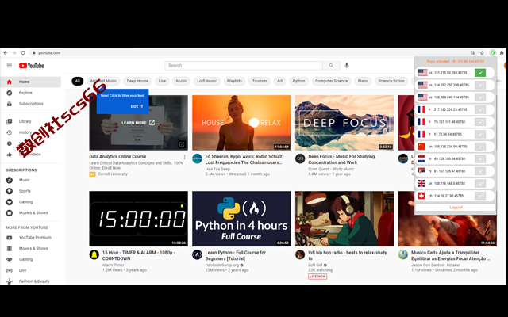Screen dimensions: 508x317
Task: Select the Tourism filter chip
Action: (x=260, y=81)
